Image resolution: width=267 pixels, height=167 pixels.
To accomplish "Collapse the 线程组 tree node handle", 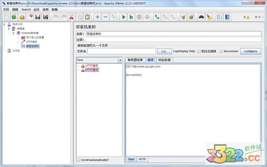I will coord(9,29).
